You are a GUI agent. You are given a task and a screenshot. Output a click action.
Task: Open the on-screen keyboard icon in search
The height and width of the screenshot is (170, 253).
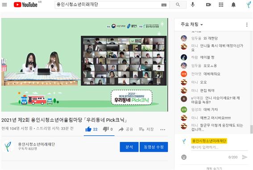click(x=164, y=5)
